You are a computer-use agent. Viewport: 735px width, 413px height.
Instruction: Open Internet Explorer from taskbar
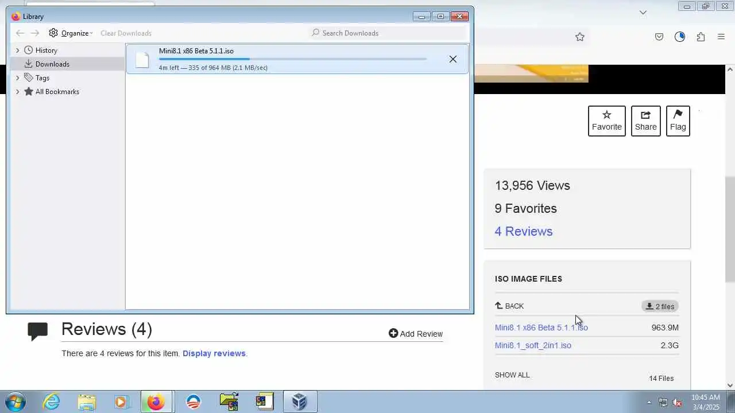coord(52,402)
